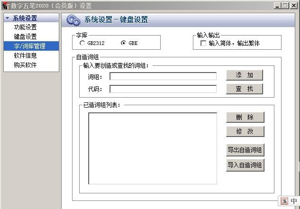Select the GBK radio button

[x=123, y=43]
